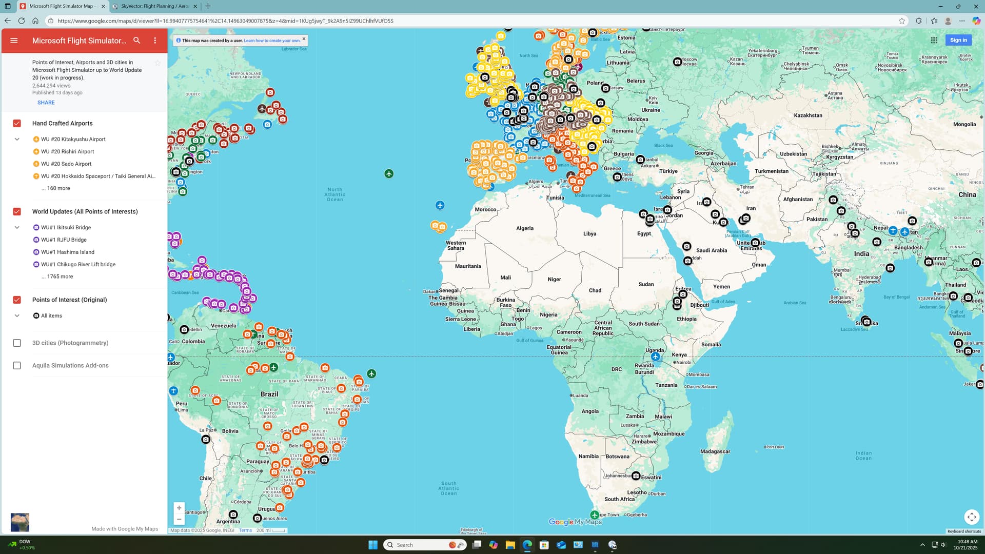
Task: Uncheck the Hand Crafted Airports layer
Action: click(x=17, y=124)
